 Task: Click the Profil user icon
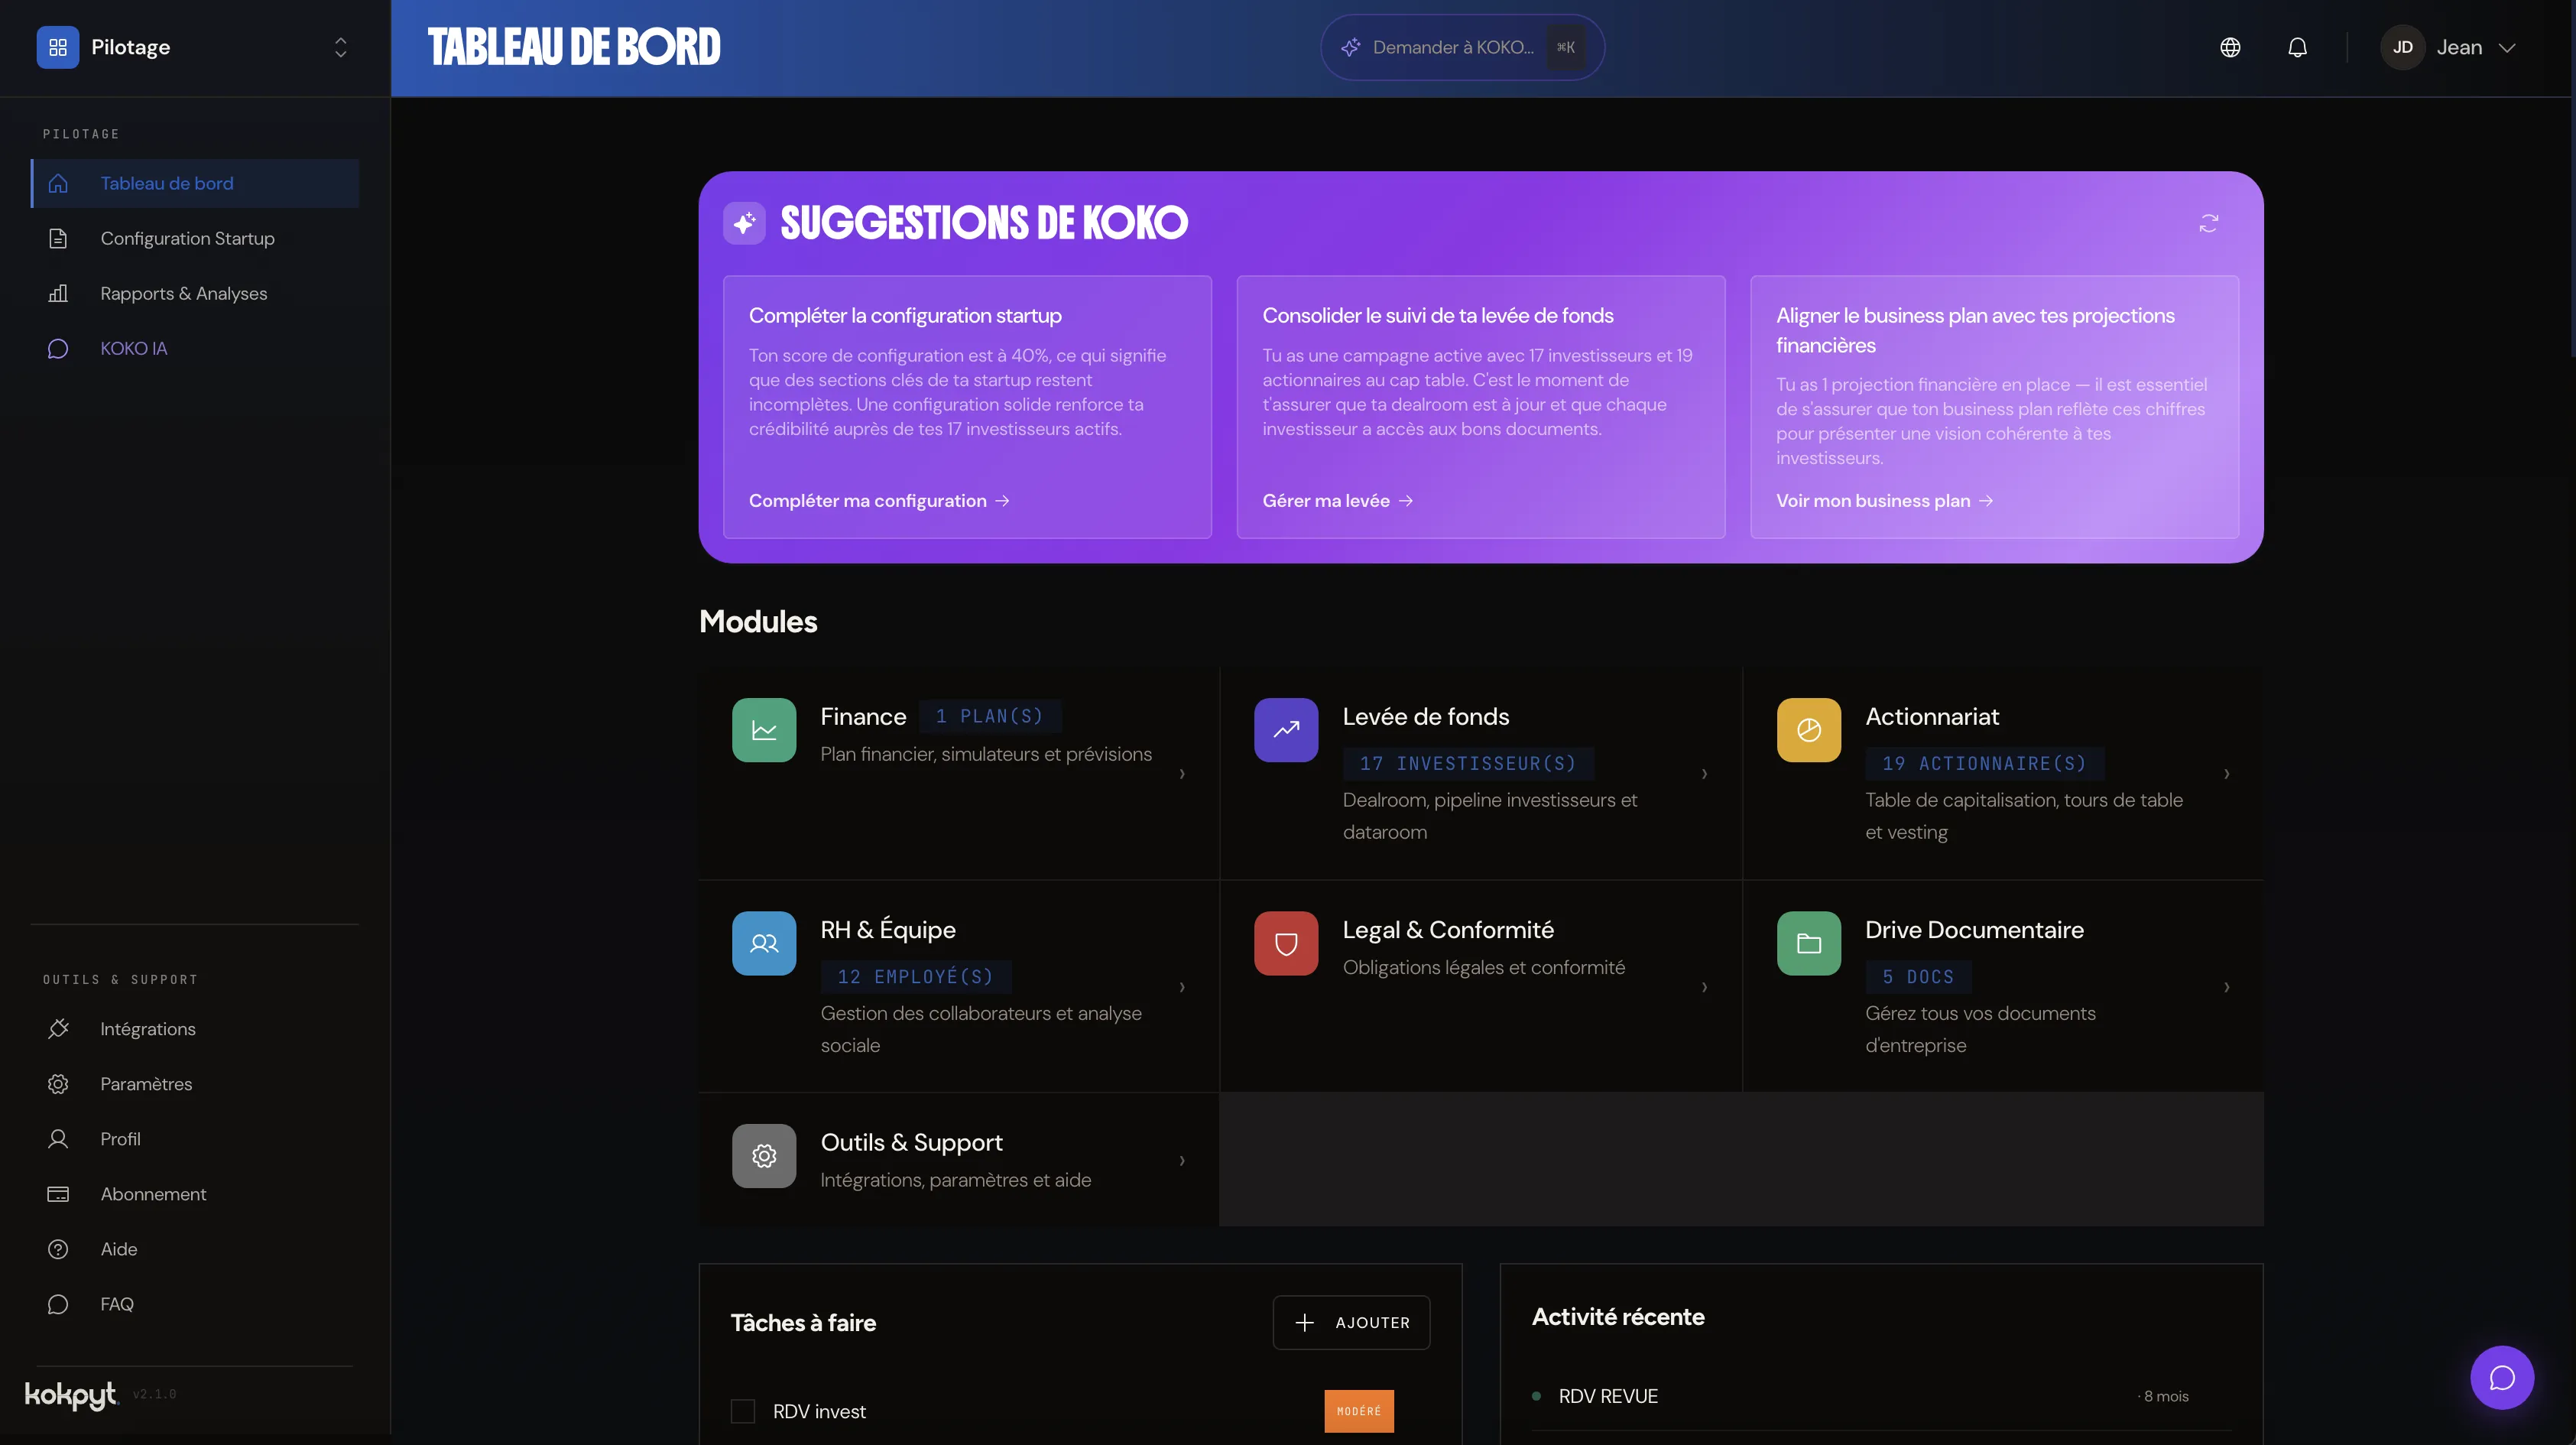coord(58,1139)
